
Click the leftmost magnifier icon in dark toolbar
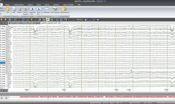(x=2, y=20)
